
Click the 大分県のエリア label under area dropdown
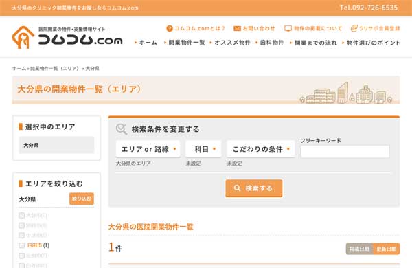coord(133,164)
